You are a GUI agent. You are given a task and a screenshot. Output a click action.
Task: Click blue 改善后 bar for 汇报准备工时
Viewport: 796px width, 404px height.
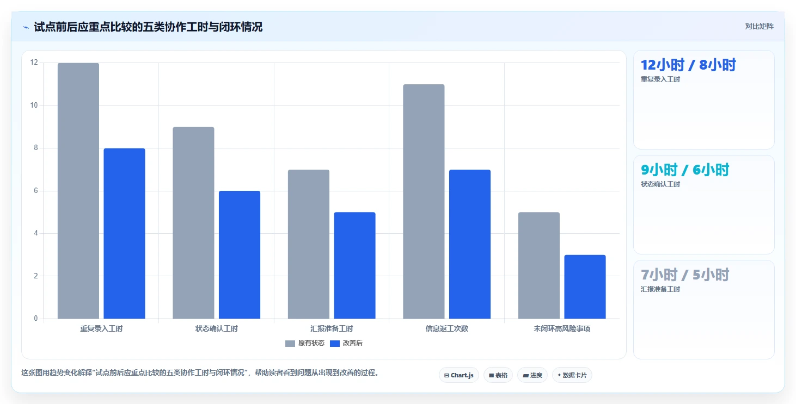354,265
